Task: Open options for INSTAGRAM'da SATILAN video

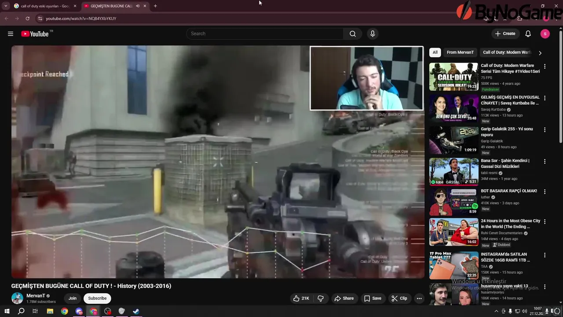Action: coord(545,255)
